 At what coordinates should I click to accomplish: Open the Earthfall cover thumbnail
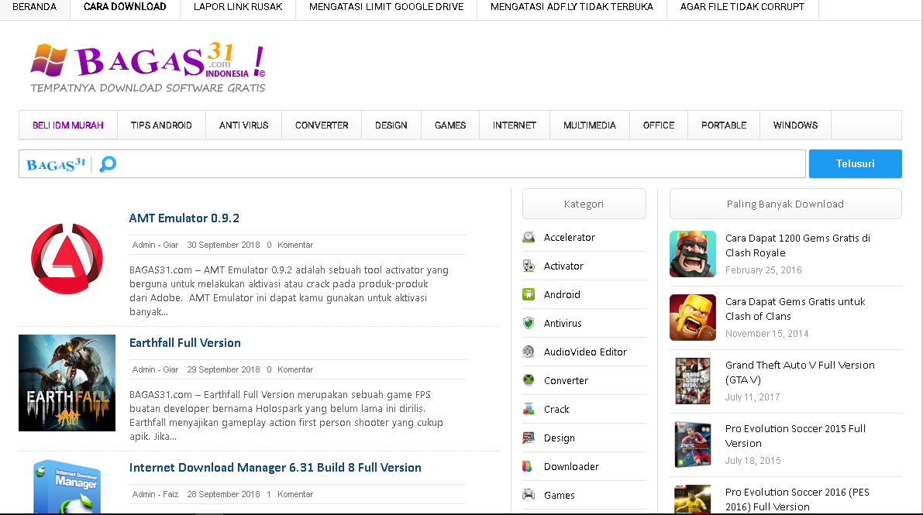coord(67,383)
